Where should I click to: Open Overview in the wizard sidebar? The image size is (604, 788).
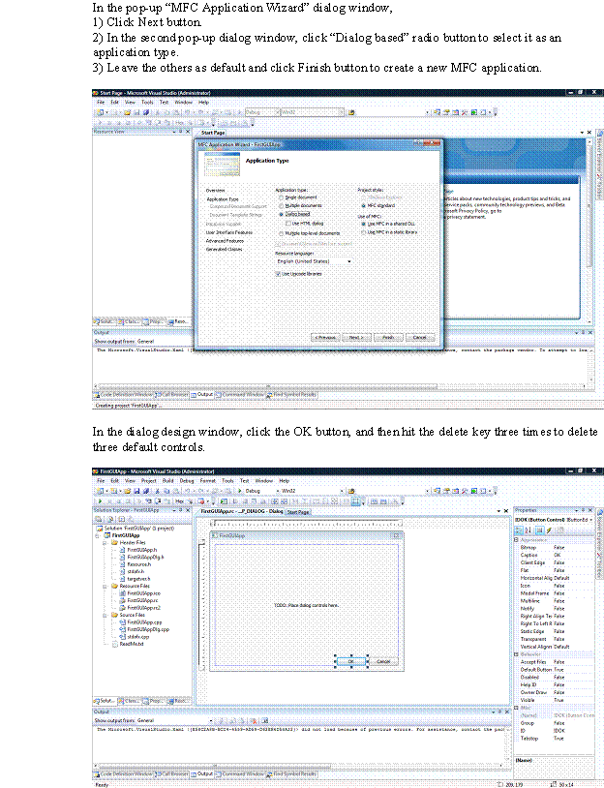tap(215, 191)
